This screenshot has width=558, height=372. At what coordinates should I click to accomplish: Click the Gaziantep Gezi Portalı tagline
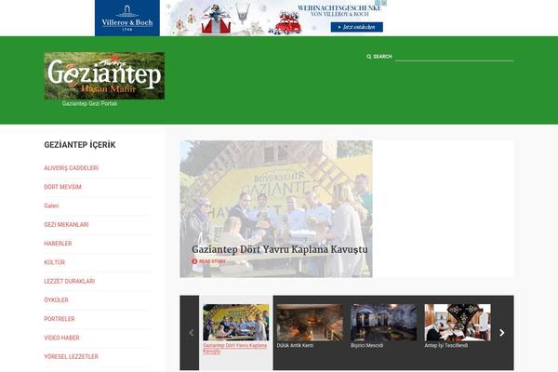(x=89, y=103)
